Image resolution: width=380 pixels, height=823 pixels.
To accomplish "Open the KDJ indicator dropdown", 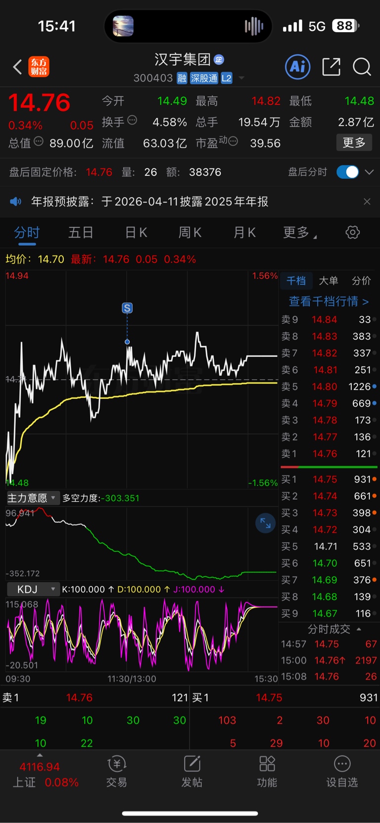I will click(x=33, y=589).
